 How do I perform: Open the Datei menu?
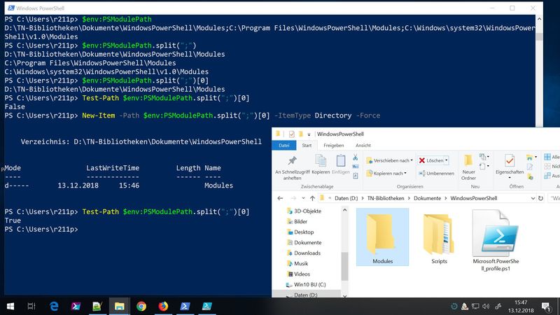[284, 146]
